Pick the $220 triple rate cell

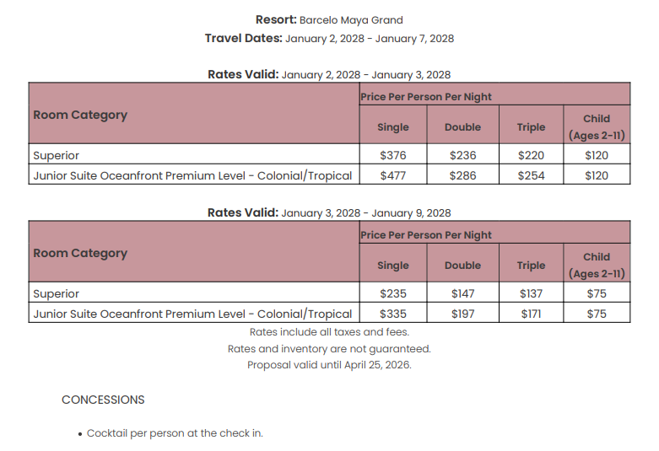(531, 155)
